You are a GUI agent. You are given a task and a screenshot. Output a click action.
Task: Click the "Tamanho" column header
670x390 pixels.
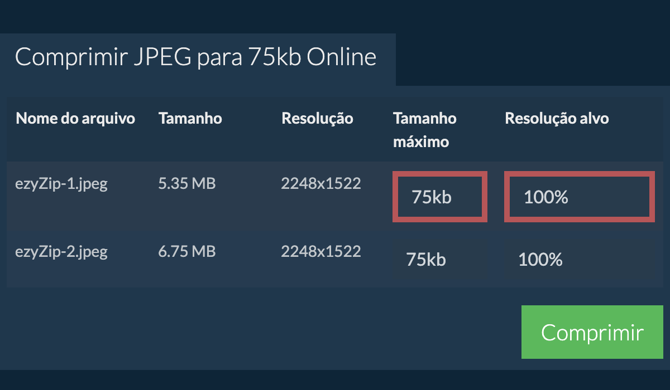[x=190, y=119]
